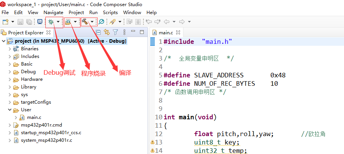
Task: Minimize the Project Explorer panel
Action: tap(133, 31)
